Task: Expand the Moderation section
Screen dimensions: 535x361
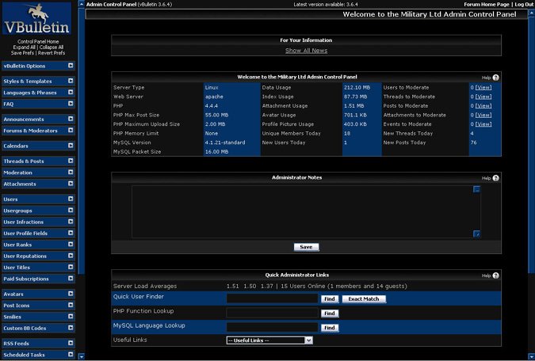Action: [x=71, y=172]
